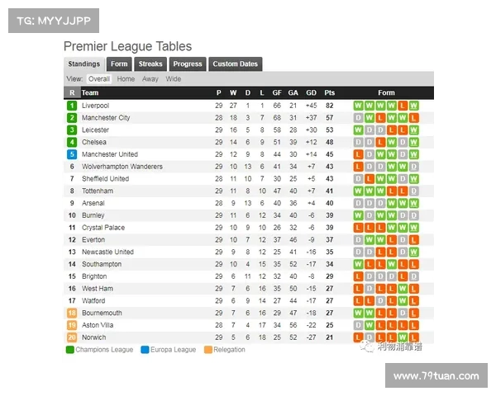This screenshot has width=496, height=396.
Task: Click the last form result icon for Norwich
Action: pos(413,337)
